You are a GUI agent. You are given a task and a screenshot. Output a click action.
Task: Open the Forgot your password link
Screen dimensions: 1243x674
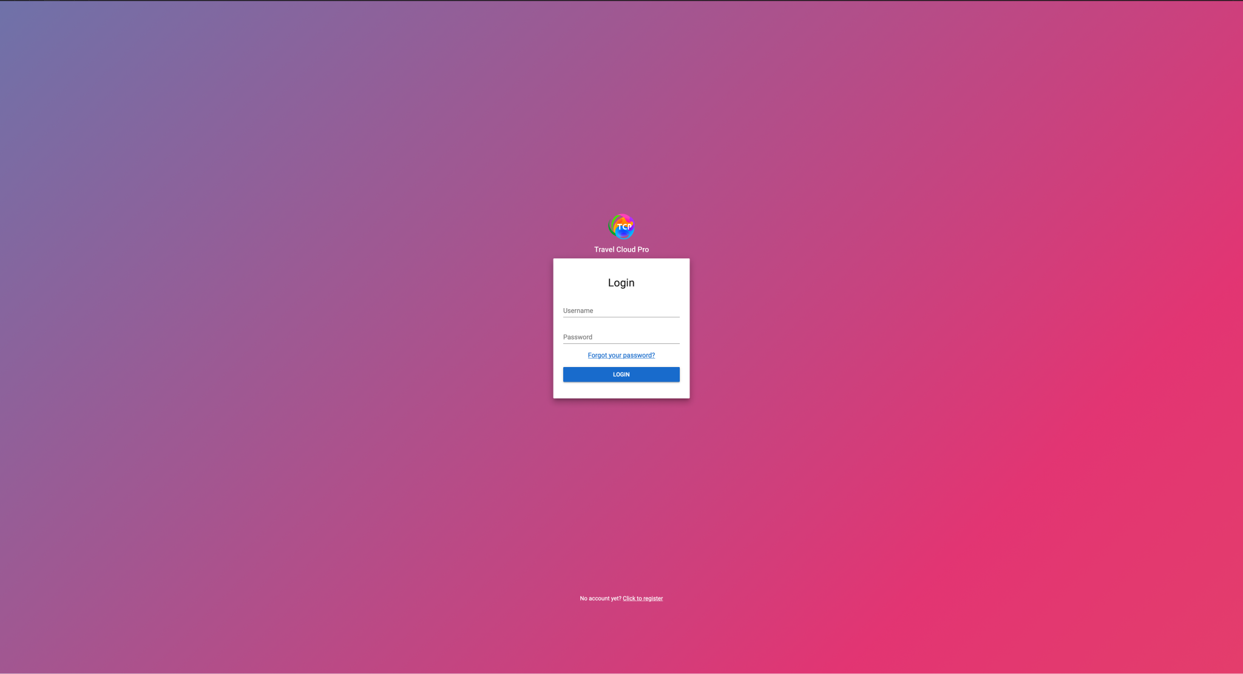click(x=621, y=356)
